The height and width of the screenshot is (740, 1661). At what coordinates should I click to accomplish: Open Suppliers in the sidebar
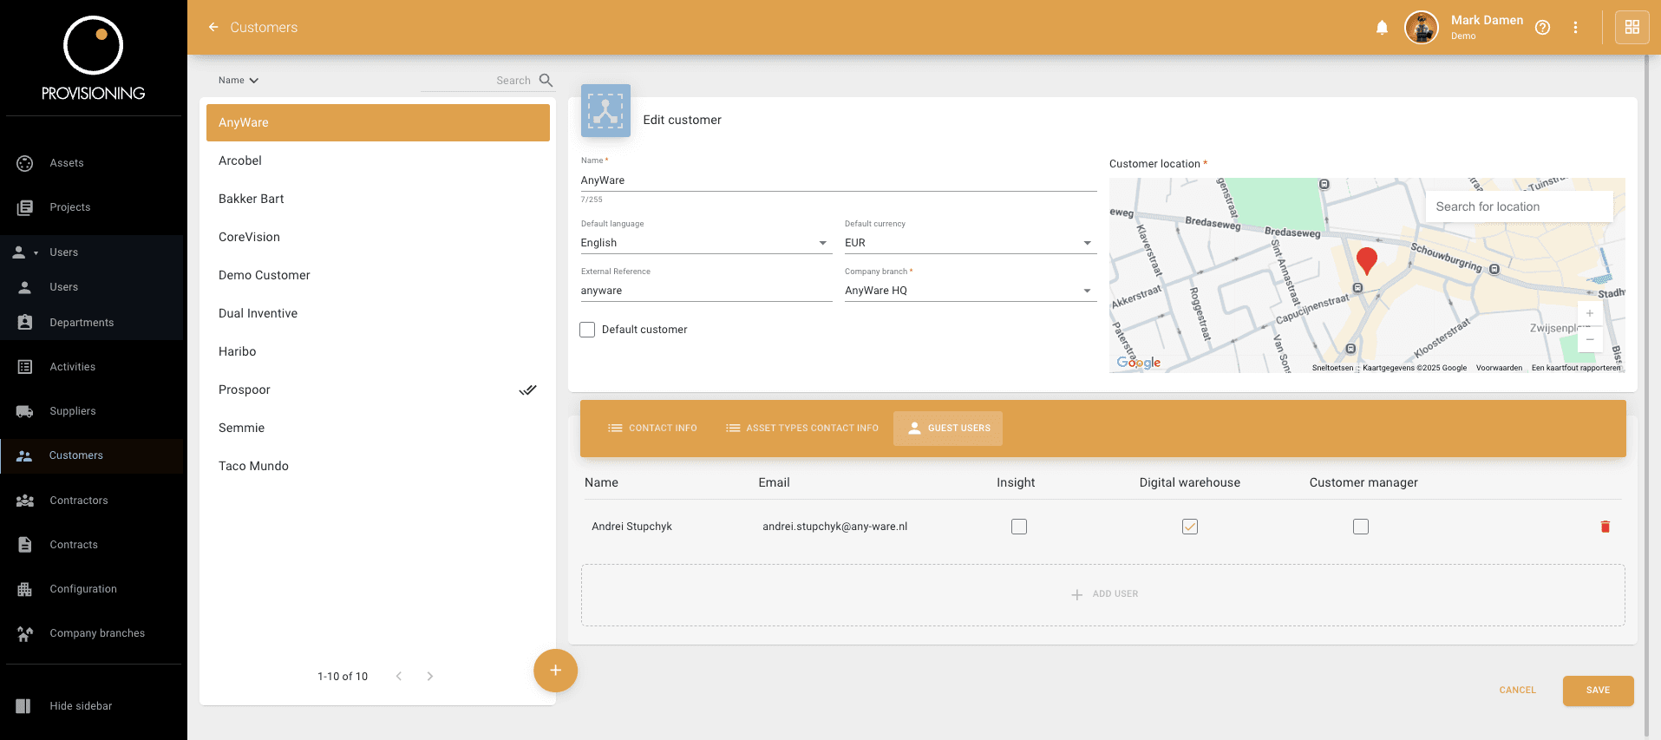[94, 411]
